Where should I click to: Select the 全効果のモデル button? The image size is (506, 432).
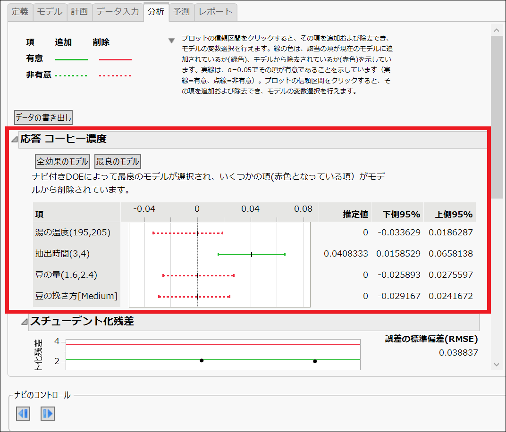pos(62,161)
